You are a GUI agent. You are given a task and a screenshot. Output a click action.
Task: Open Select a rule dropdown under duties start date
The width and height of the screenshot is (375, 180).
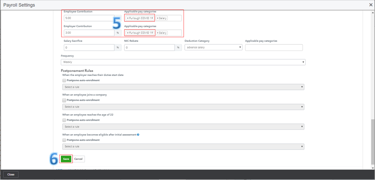[x=183, y=87]
